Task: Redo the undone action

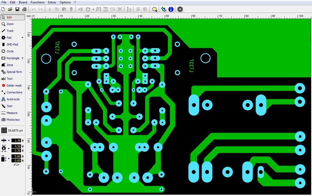Action: [40, 9]
